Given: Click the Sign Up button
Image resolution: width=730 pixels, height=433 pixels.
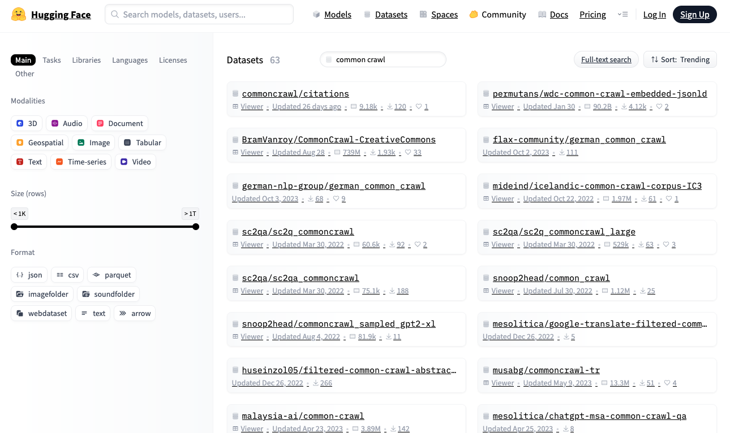Looking at the screenshot, I should click(x=695, y=14).
